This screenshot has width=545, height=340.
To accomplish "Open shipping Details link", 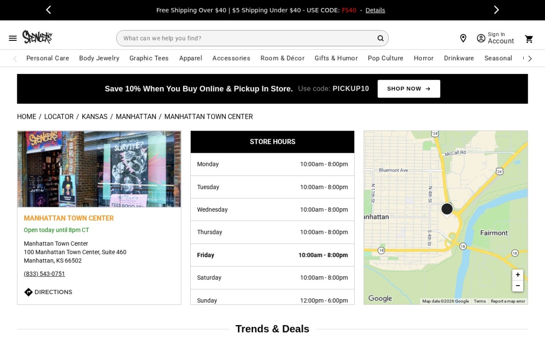I will coord(375,10).
